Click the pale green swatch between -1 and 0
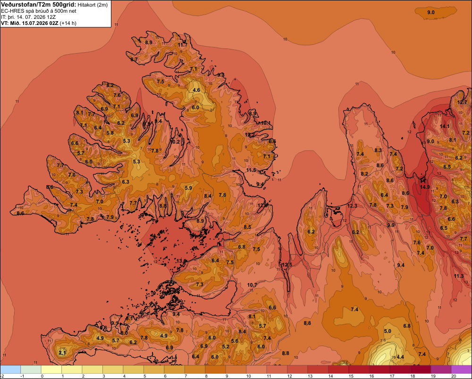The height and width of the screenshot is (379, 472). (x=31, y=370)
